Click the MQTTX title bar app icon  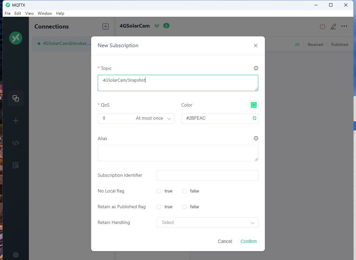pyautogui.click(x=8, y=5)
